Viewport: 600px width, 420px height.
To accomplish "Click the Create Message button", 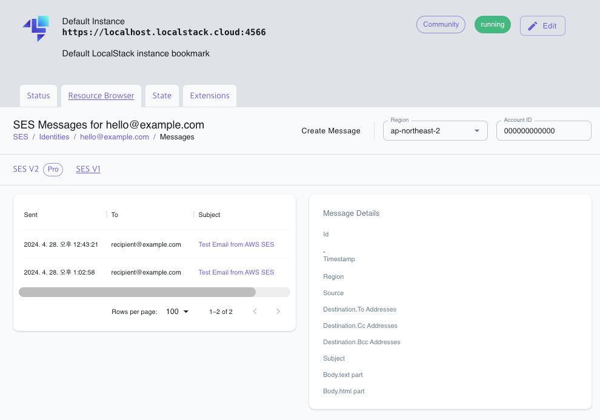I will [331, 131].
